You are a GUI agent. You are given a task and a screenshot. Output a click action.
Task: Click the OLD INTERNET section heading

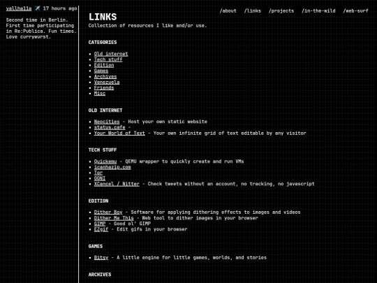pos(105,110)
